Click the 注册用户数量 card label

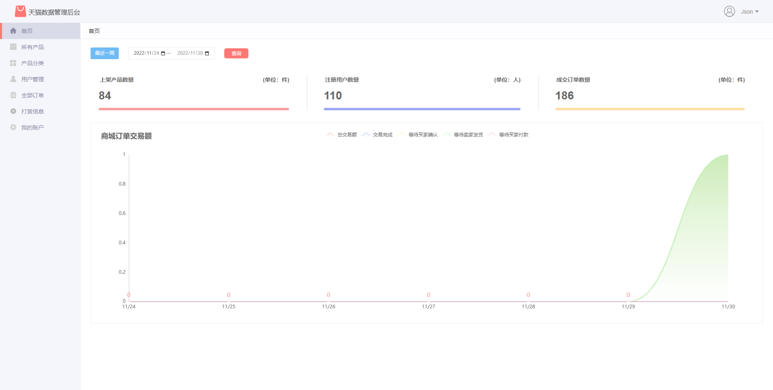pyautogui.click(x=342, y=80)
